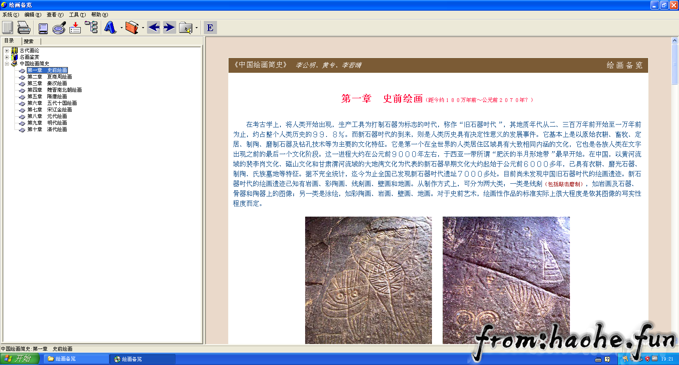Open the 查看(V) menu
The image size is (679, 365).
(55, 15)
